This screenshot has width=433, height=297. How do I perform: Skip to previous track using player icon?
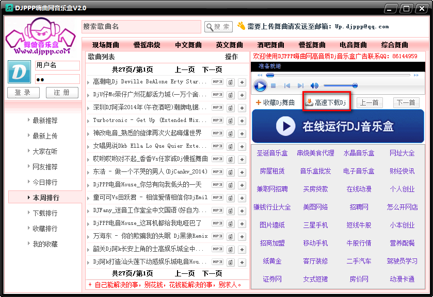tap(287, 85)
